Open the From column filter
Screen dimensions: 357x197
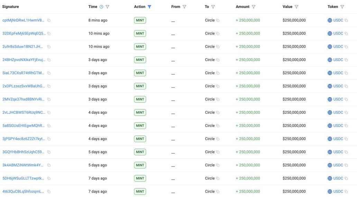point(184,7)
